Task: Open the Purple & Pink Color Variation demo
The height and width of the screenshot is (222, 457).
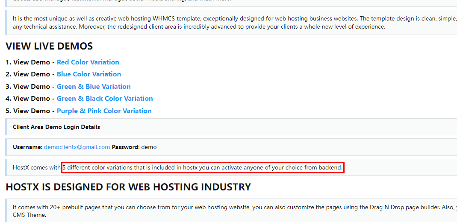Action: point(104,111)
